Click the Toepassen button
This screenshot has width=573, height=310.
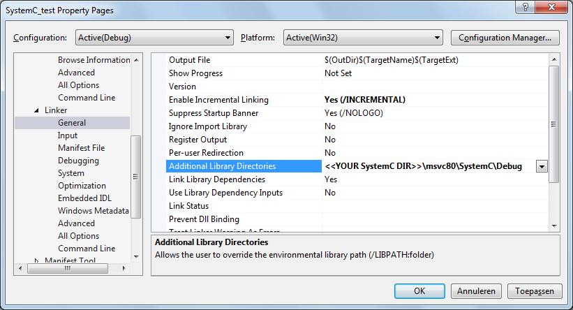534,290
